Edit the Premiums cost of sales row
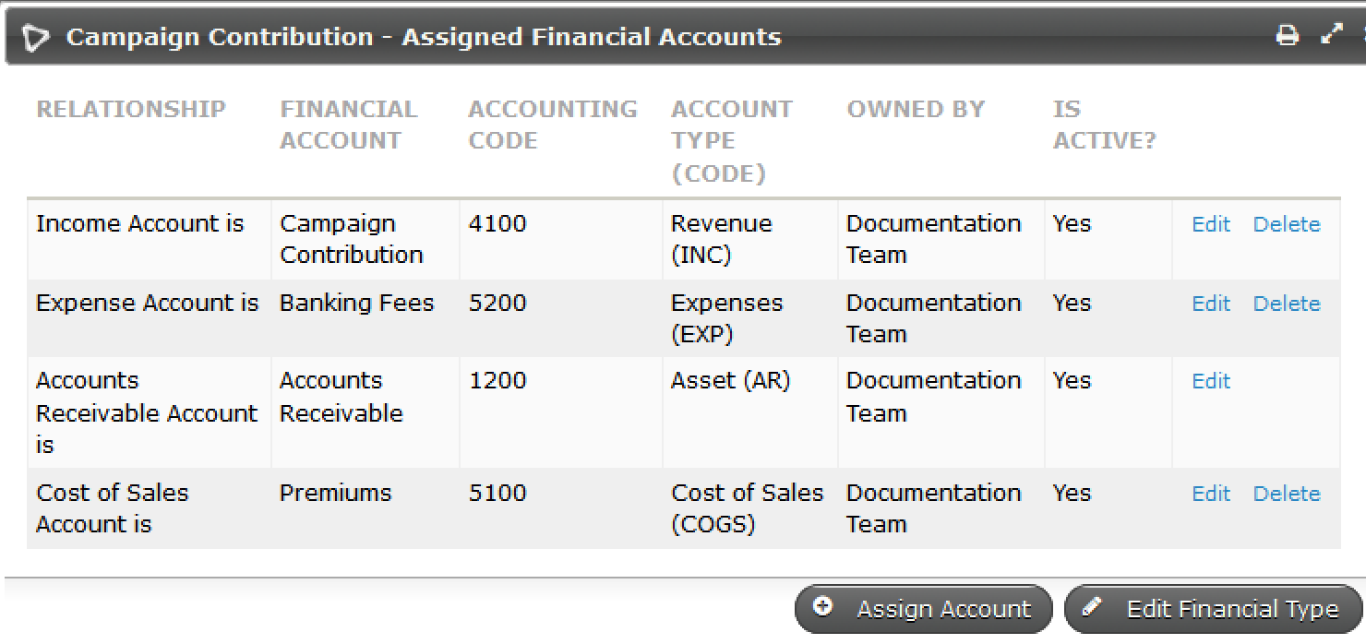1366x644 pixels. pos(1210,494)
